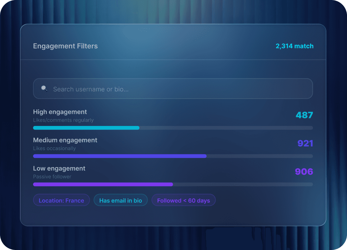The image size is (347, 250).
Task: Click the 906 low engagement count
Action: point(304,171)
